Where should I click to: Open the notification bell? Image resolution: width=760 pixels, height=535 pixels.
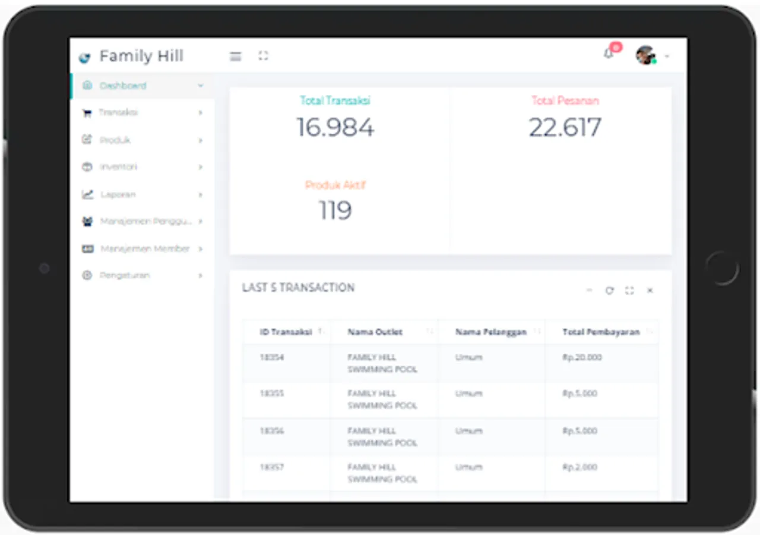click(x=609, y=54)
